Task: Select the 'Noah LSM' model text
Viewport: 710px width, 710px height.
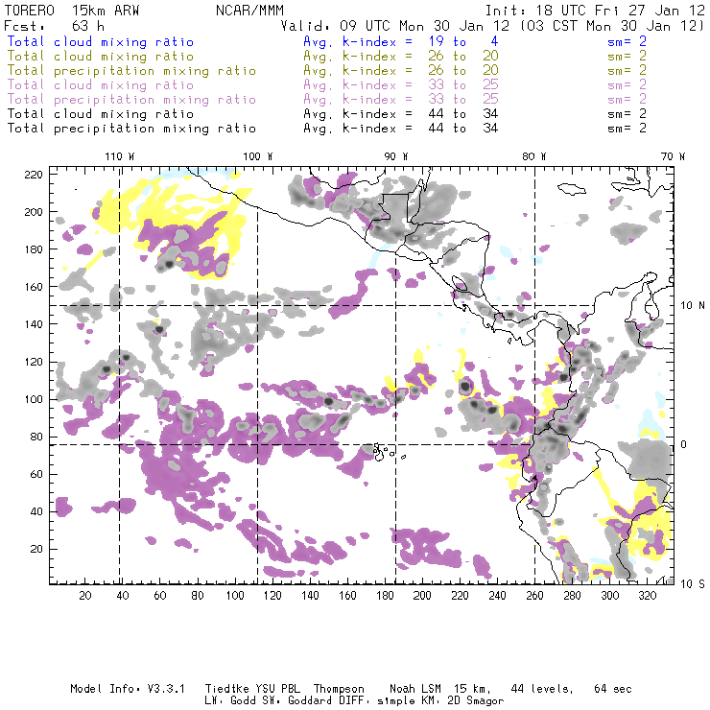Action: [x=415, y=689]
